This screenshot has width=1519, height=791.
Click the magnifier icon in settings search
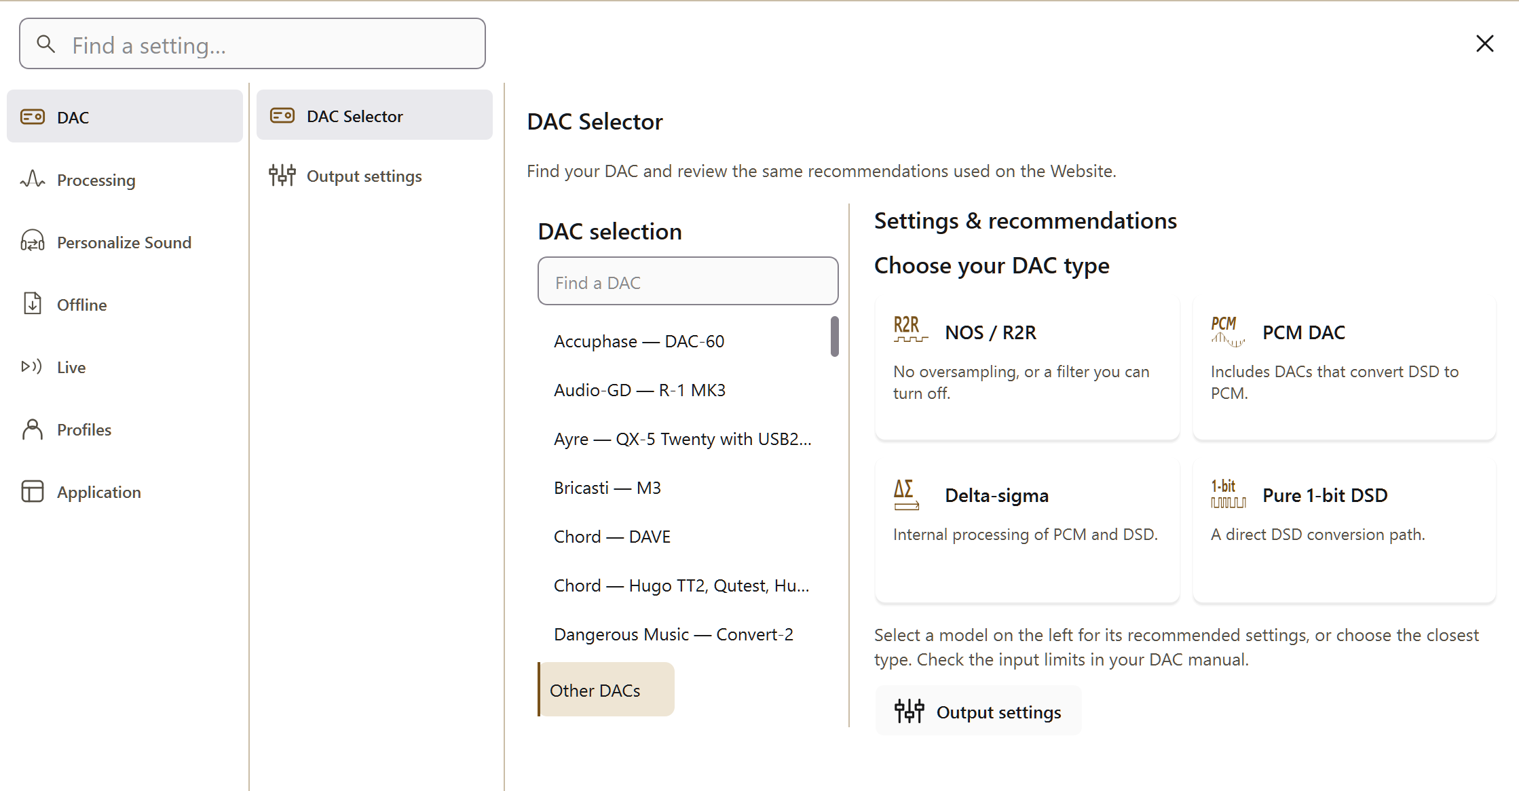click(46, 44)
